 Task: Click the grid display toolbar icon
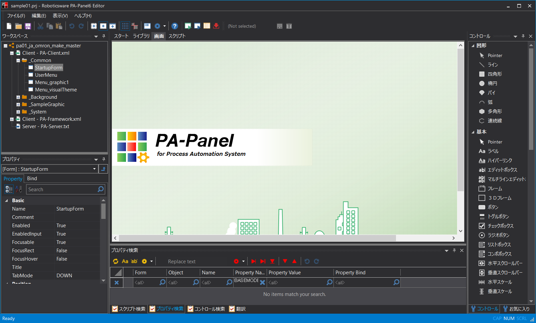click(x=125, y=26)
